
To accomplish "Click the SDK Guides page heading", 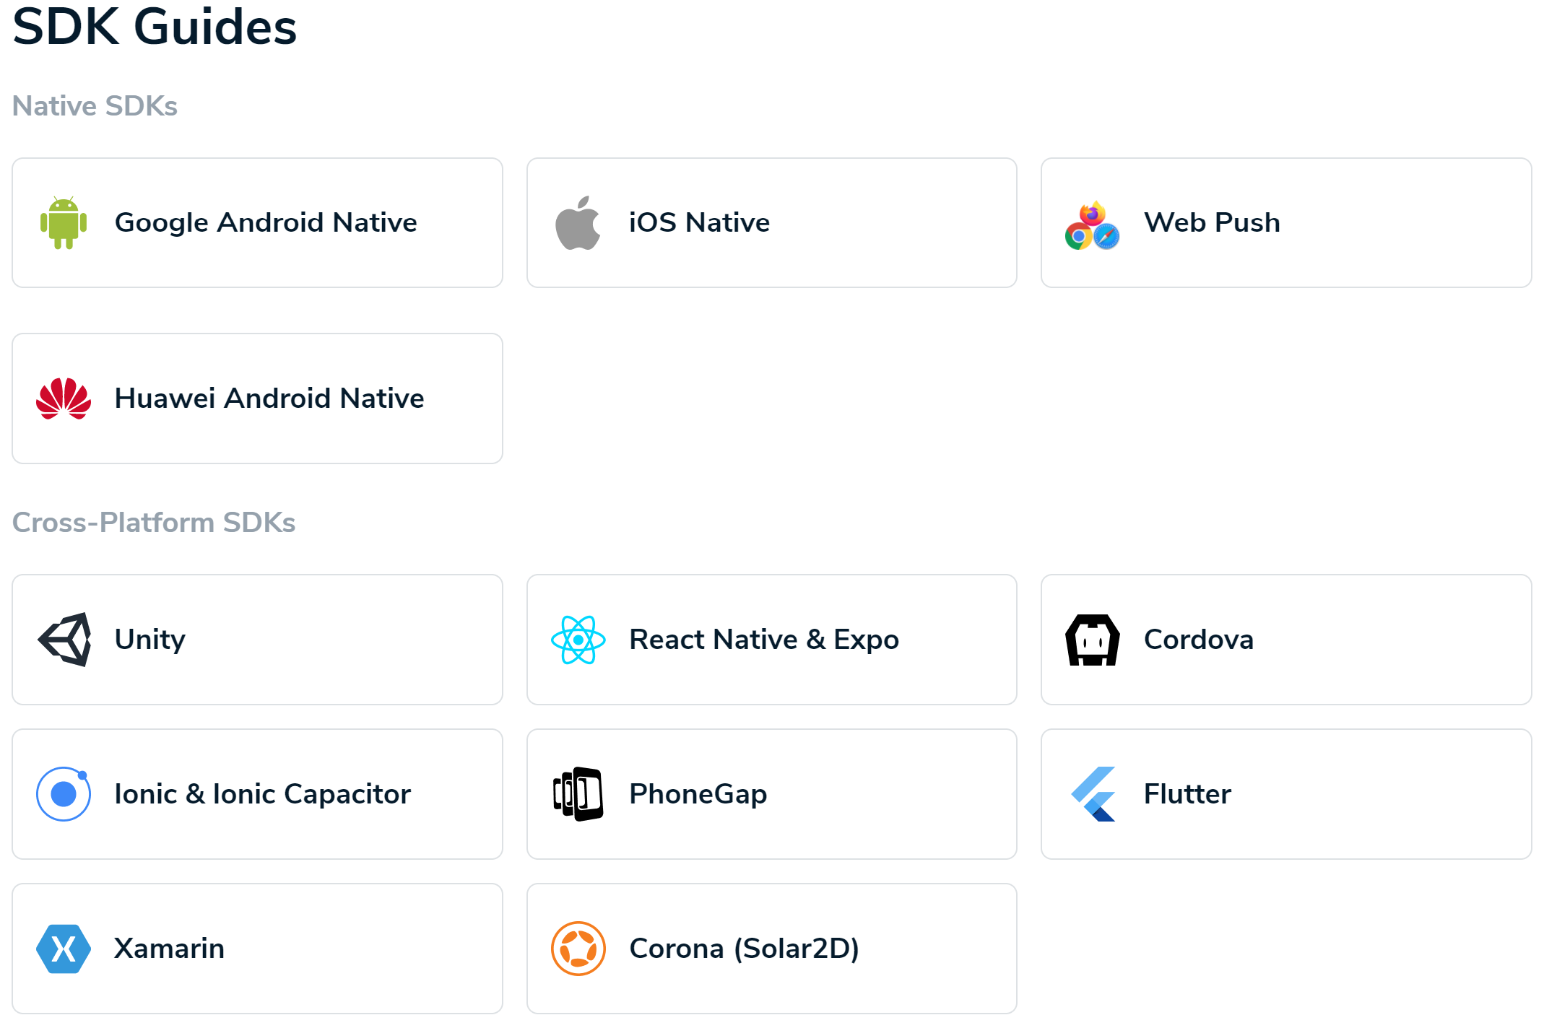I will 155,27.
